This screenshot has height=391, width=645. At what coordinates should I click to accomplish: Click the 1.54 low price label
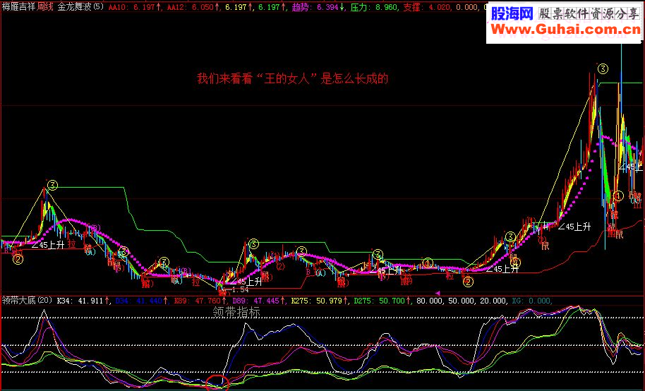[x=240, y=290]
